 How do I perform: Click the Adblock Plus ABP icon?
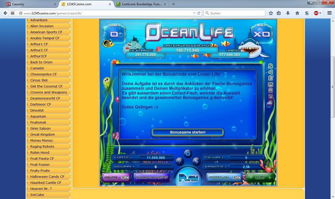(x=316, y=13)
